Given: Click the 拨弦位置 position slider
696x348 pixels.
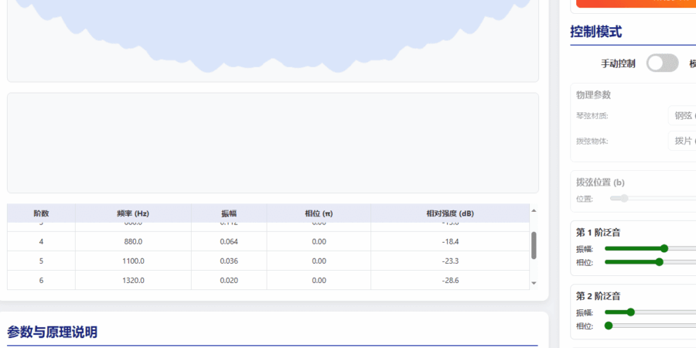Looking at the screenshot, I should coord(653,199).
